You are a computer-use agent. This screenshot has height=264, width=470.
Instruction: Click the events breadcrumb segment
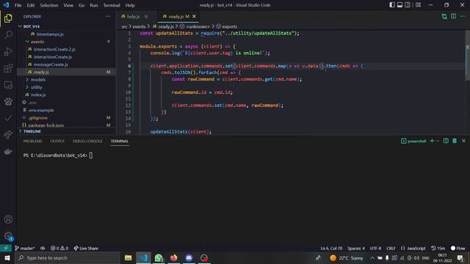pos(139,26)
